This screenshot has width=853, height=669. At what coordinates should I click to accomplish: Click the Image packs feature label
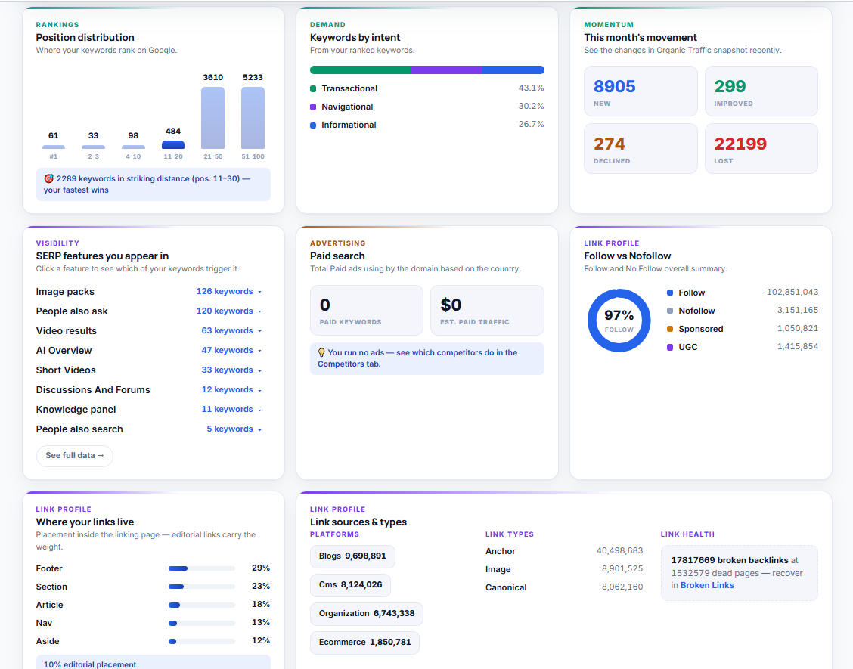(x=65, y=292)
